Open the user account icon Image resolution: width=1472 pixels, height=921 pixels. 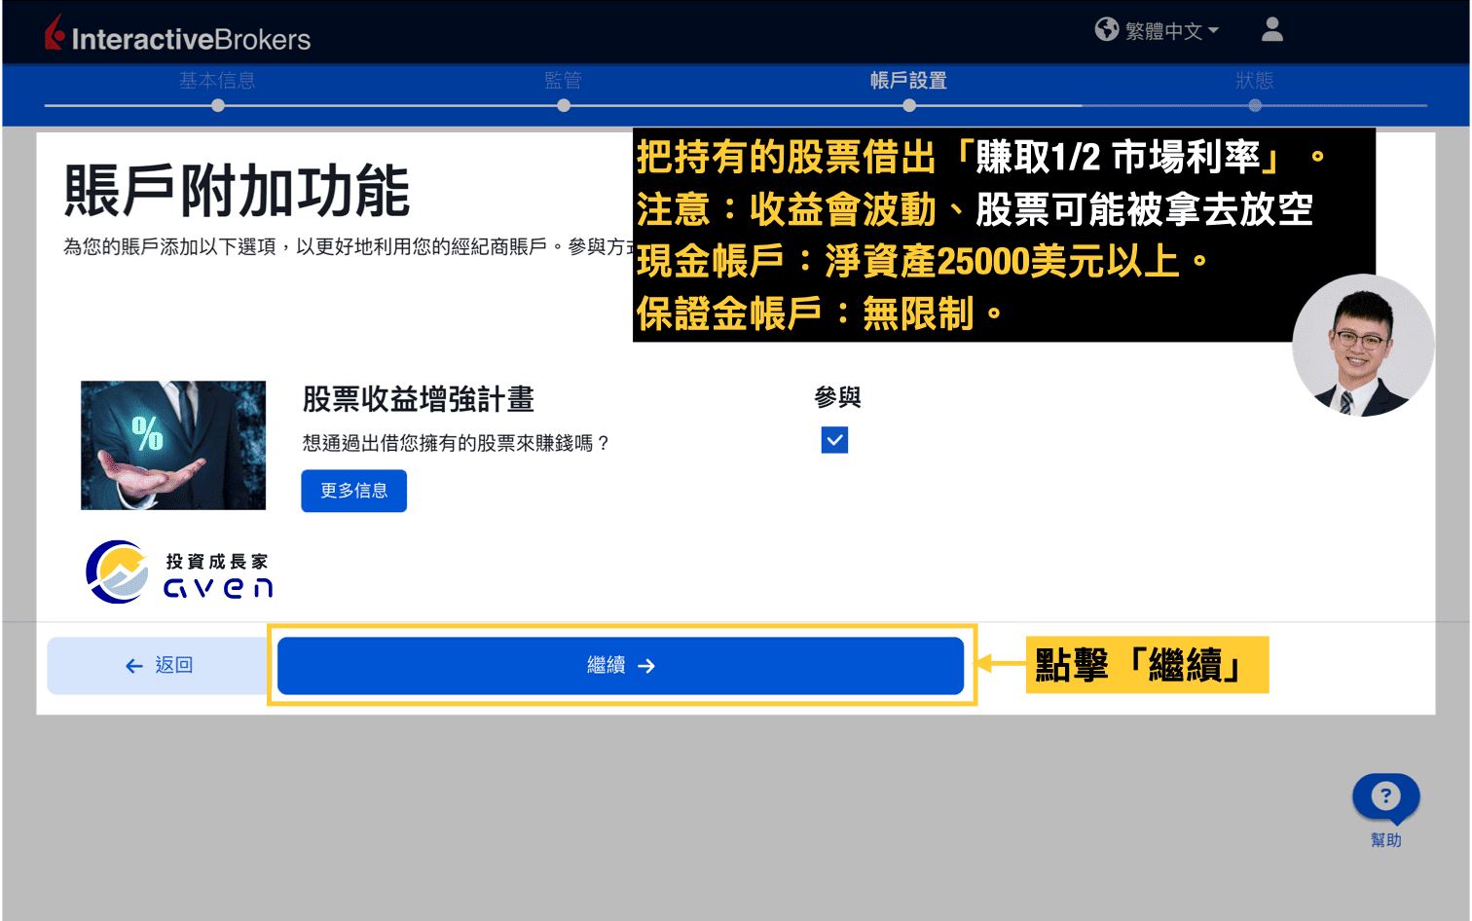click(1271, 30)
